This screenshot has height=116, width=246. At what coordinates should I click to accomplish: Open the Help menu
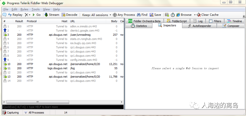click(x=57, y=9)
